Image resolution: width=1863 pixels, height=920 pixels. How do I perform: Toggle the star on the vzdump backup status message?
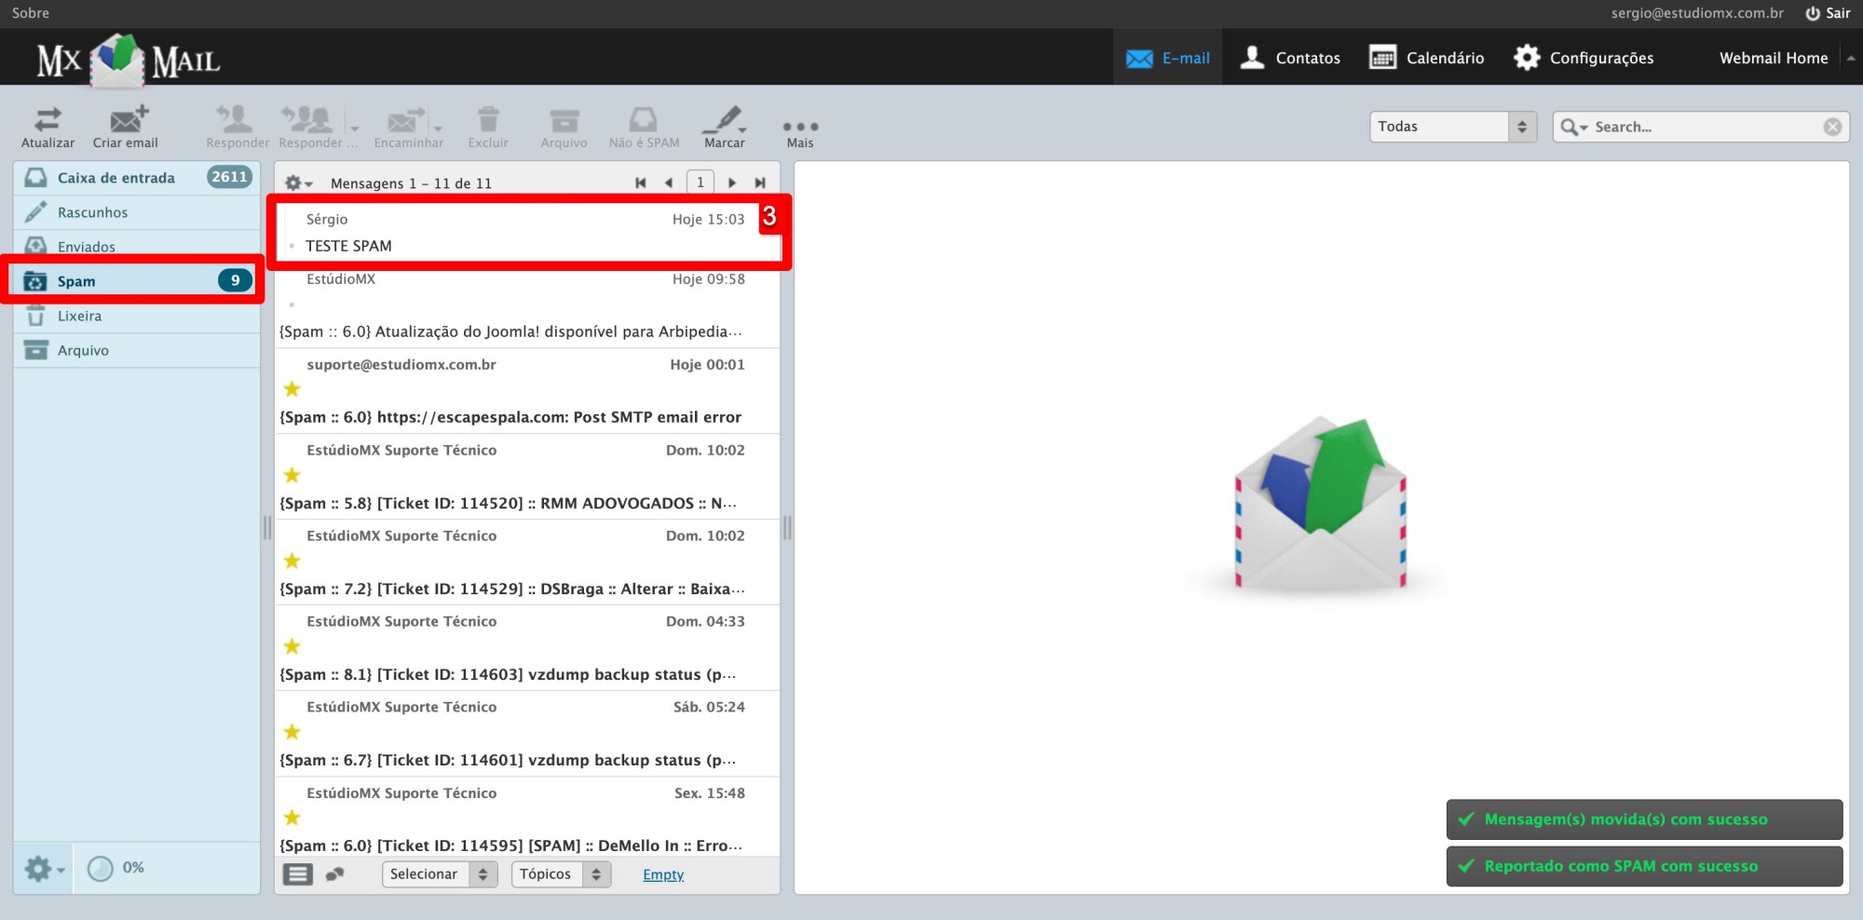pos(292,646)
